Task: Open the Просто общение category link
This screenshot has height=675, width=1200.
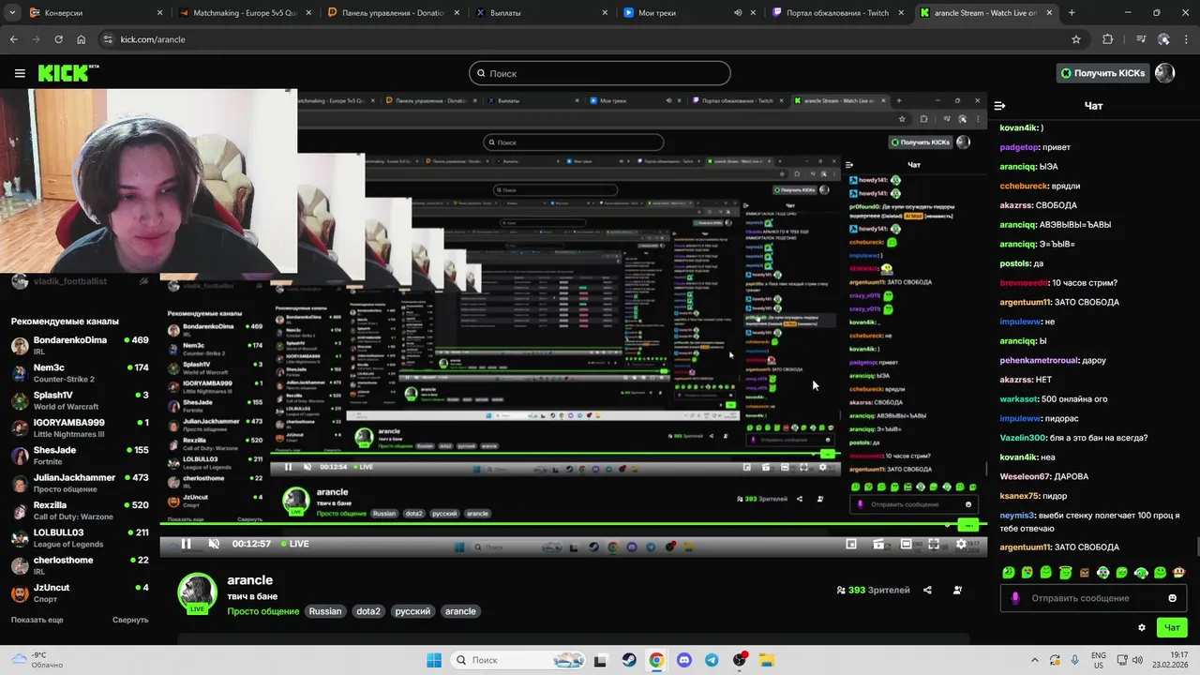Action: (262, 611)
